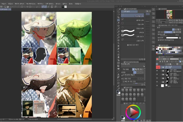
Task: Click the color wheel triangle
Action: (x=134, y=112)
